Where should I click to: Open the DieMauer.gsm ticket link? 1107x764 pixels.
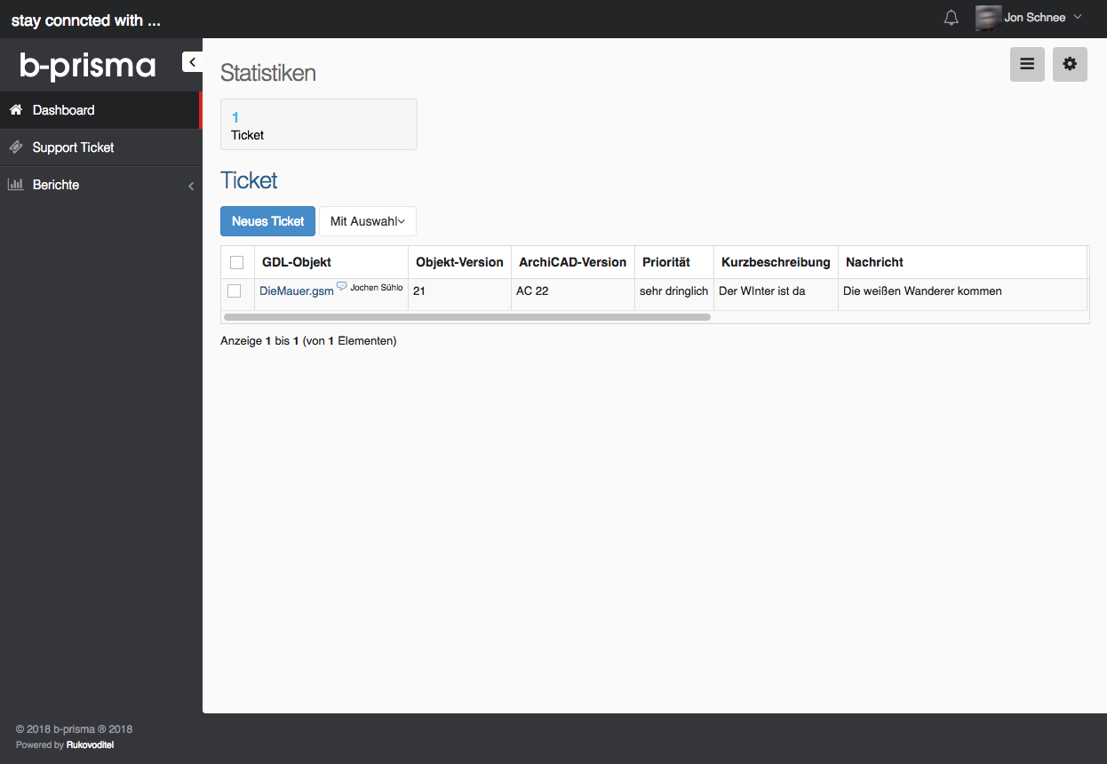tap(296, 291)
